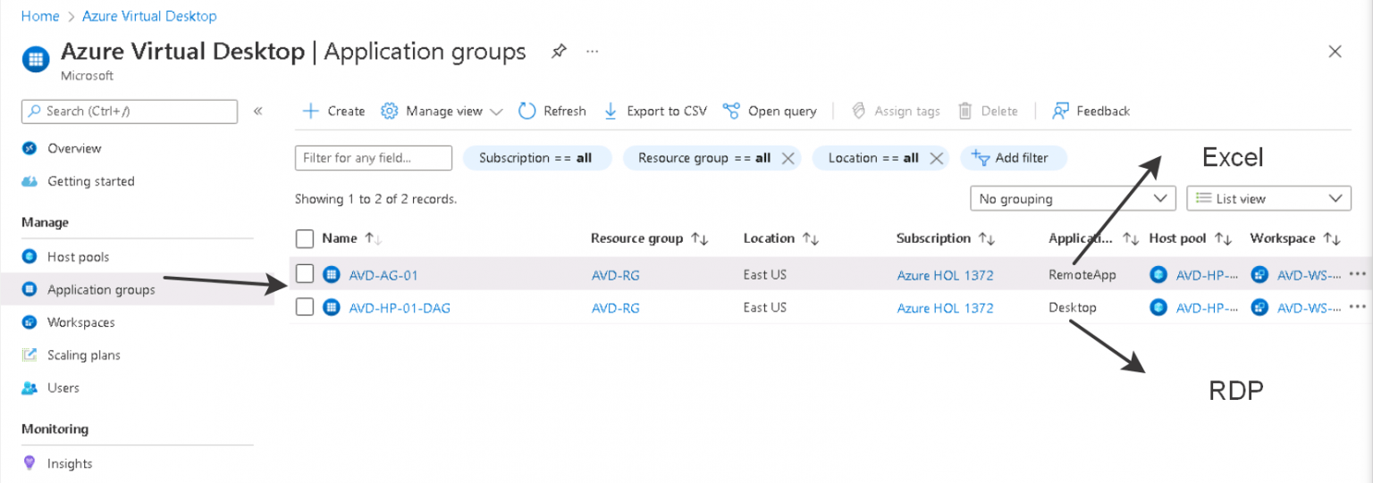Click Add filter button

point(1014,158)
